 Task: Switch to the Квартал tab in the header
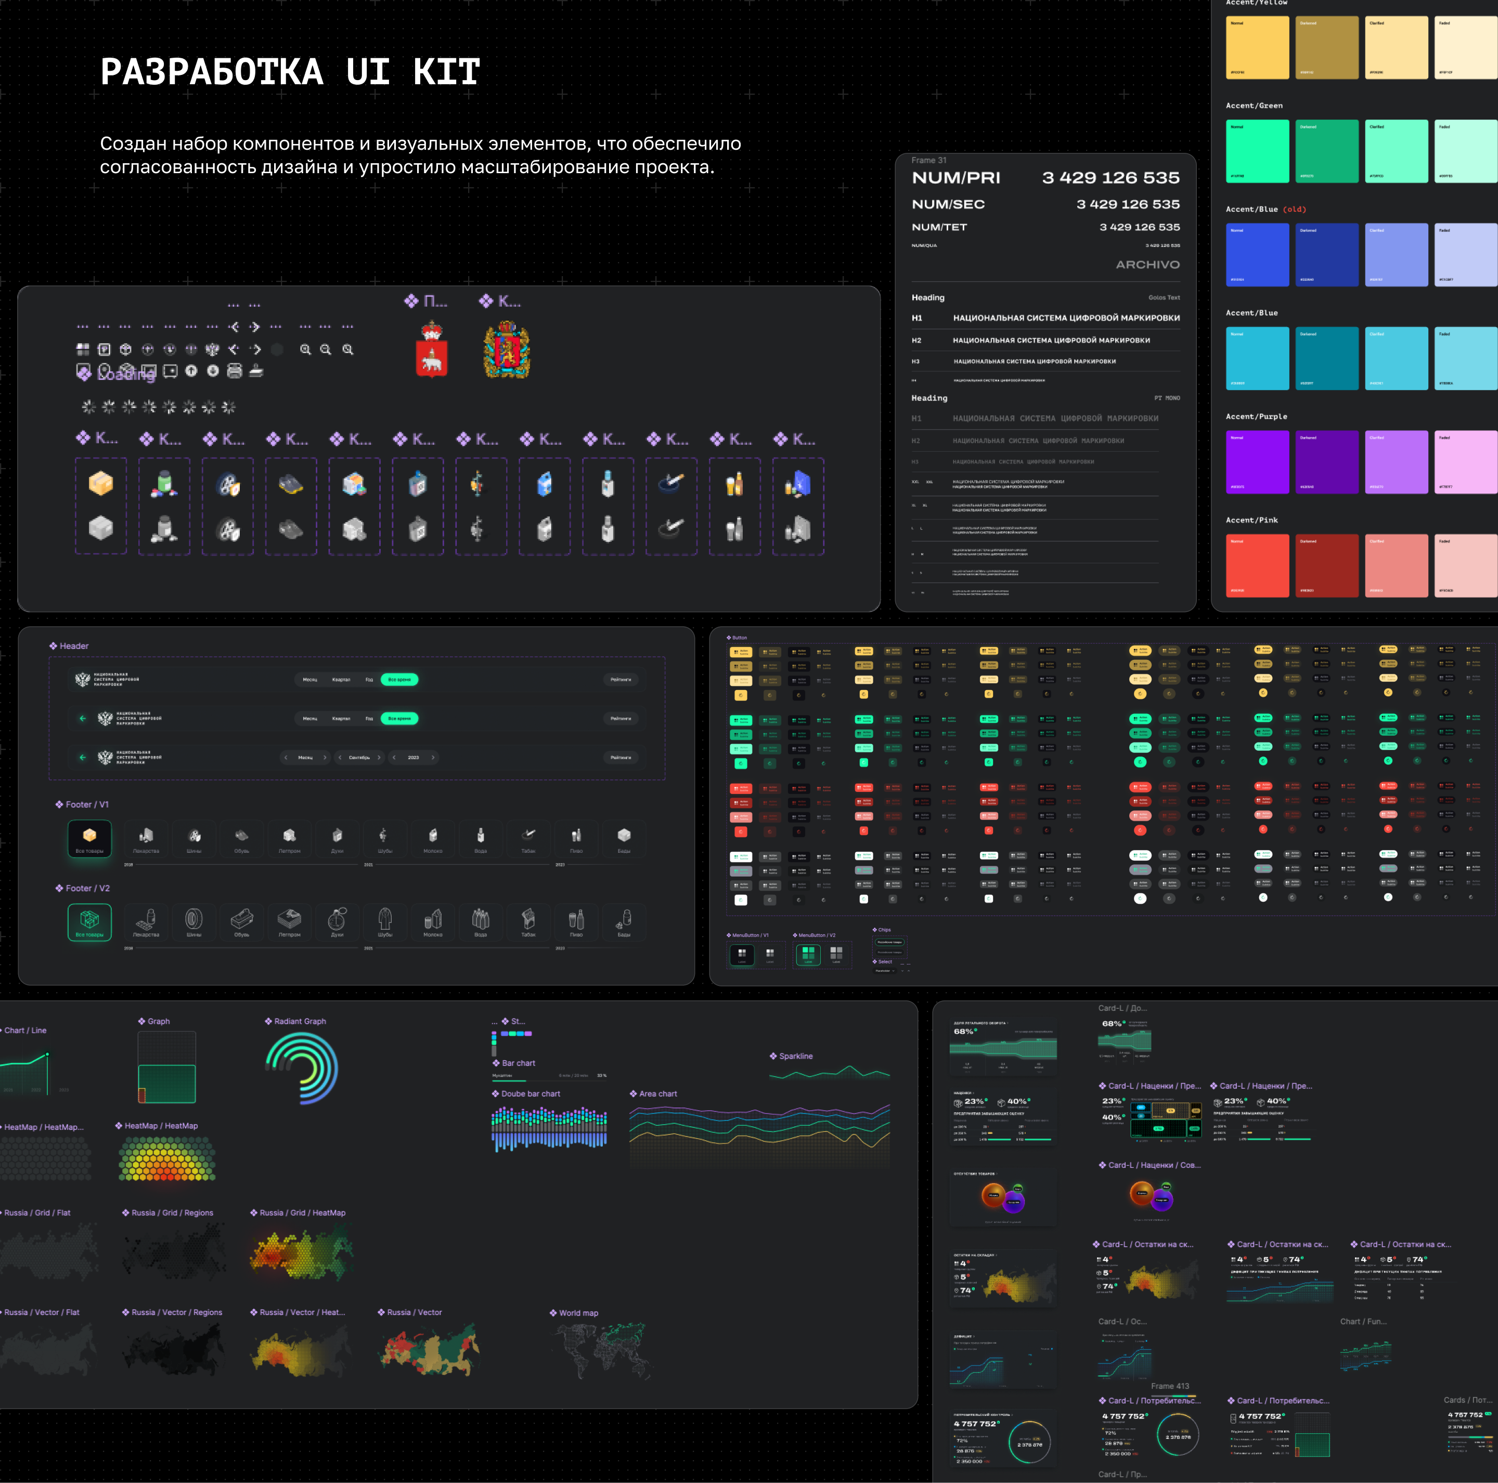click(341, 680)
